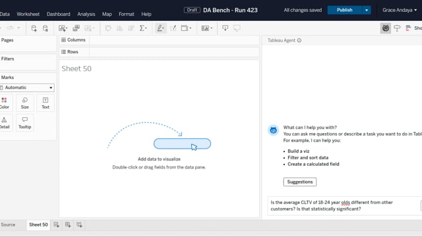Viewport: 422px width, 237px height.
Task: Click the Color mark card
Action: coord(5,103)
